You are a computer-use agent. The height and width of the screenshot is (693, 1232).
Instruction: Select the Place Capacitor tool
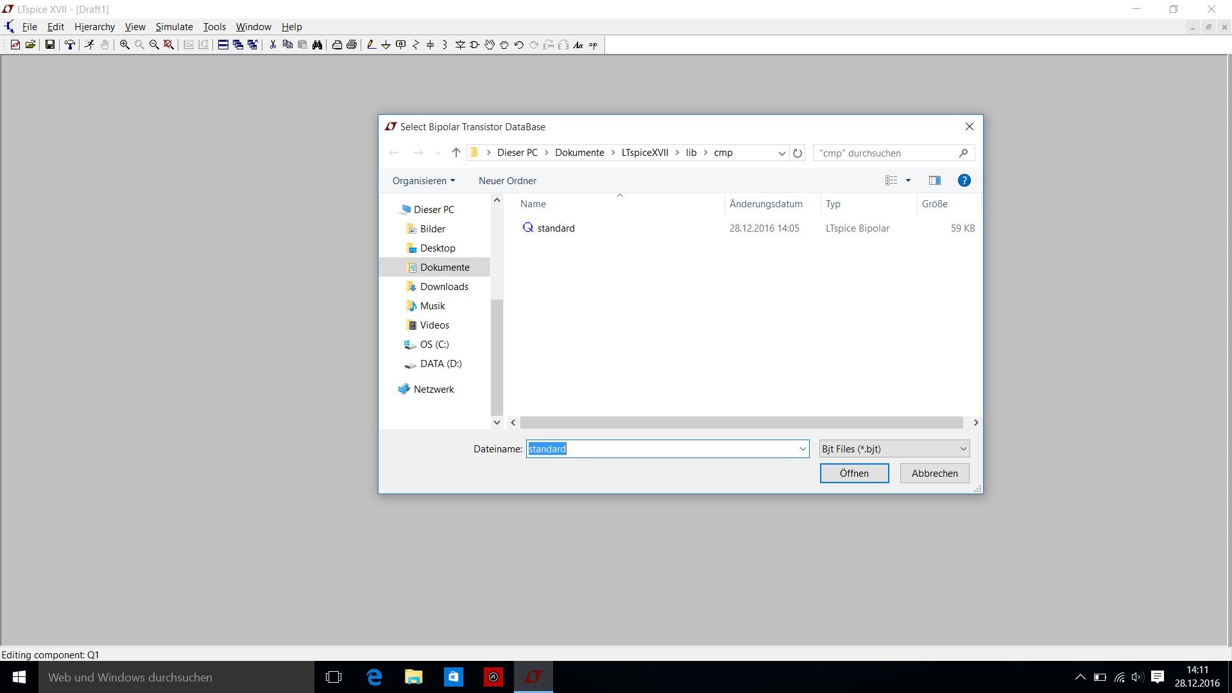(x=431, y=45)
